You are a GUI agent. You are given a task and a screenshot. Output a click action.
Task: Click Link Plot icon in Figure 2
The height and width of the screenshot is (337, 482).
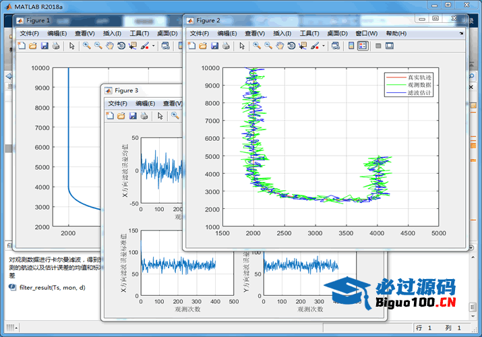(x=336, y=46)
